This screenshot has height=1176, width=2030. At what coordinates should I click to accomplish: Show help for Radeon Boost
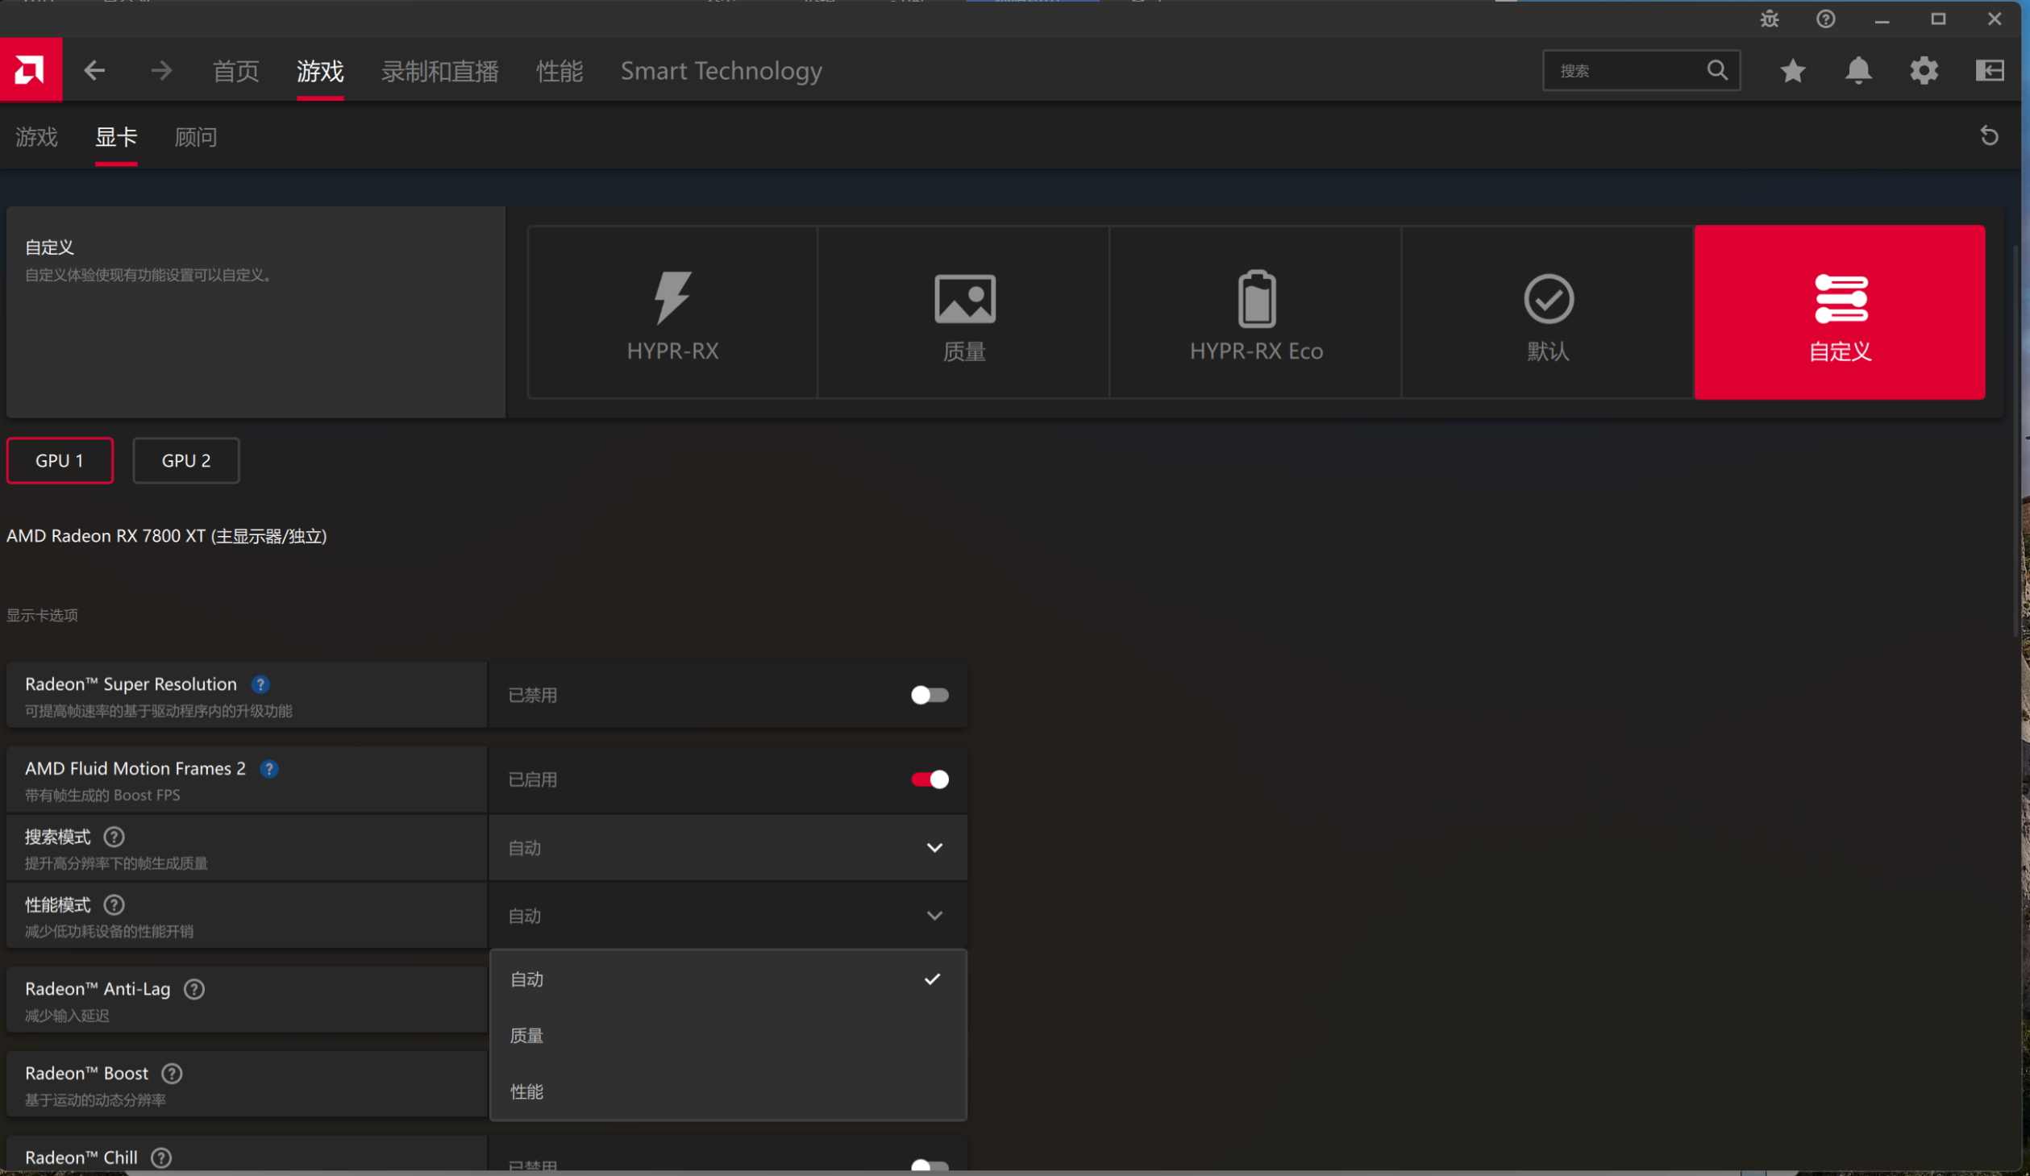[x=172, y=1074]
